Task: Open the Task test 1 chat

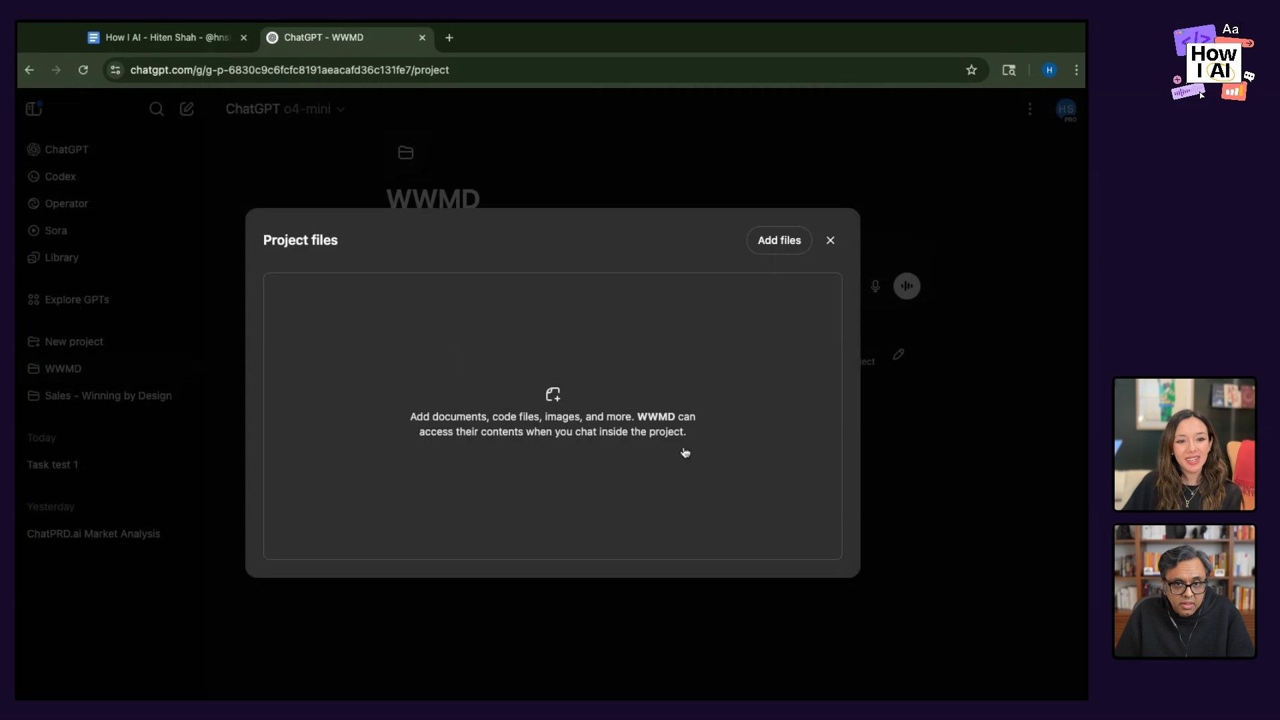Action: click(53, 465)
